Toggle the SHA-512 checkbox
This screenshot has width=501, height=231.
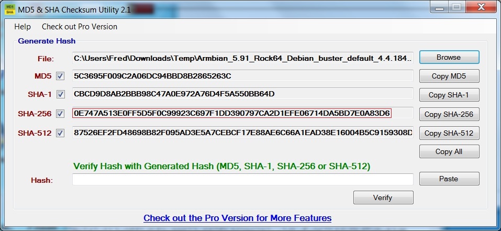(x=60, y=133)
